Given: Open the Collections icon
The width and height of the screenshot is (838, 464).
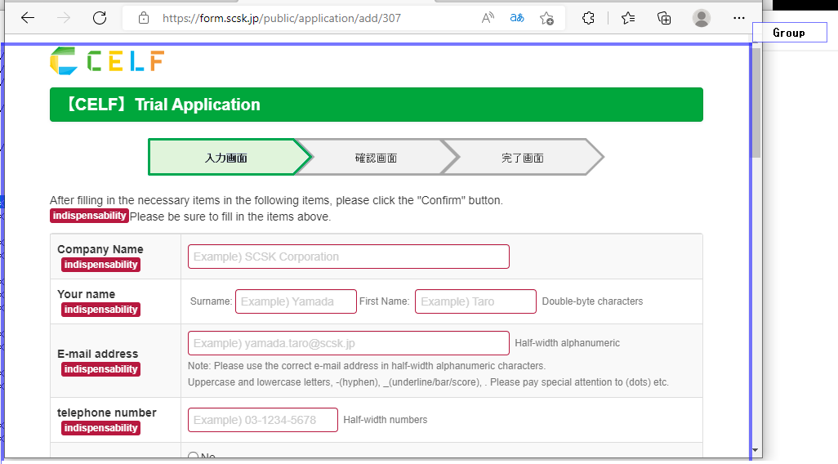Looking at the screenshot, I should [x=664, y=18].
